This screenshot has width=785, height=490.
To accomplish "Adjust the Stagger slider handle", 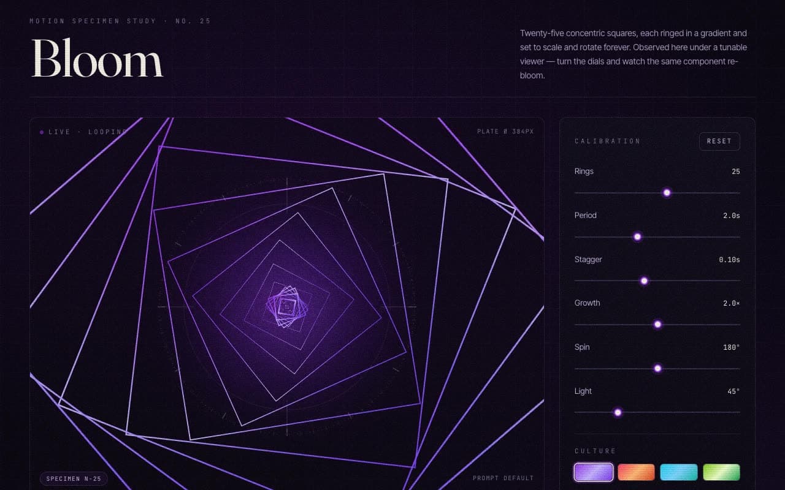I will 644,281.
